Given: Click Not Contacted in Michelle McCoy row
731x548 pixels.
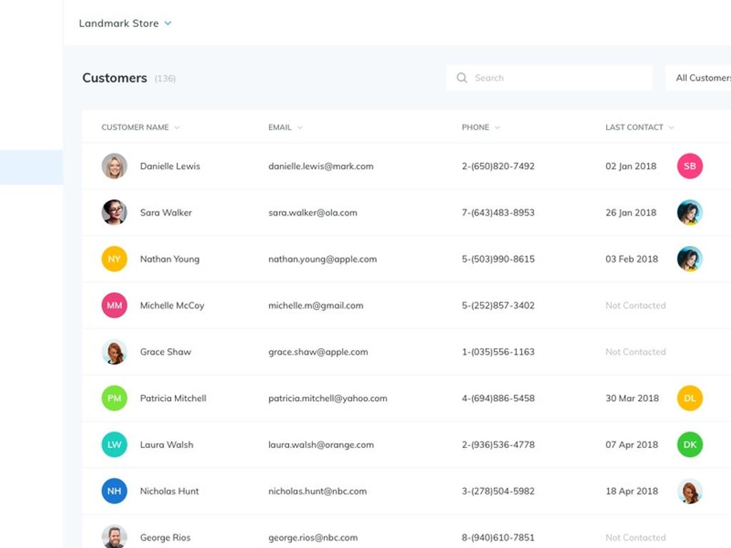Looking at the screenshot, I should tap(635, 305).
